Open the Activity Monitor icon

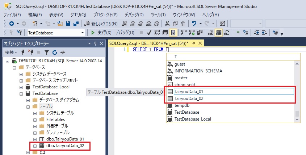222,24
